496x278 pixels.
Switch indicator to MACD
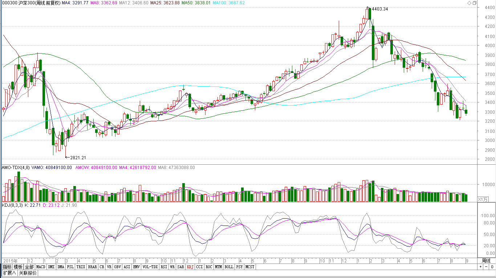41,267
